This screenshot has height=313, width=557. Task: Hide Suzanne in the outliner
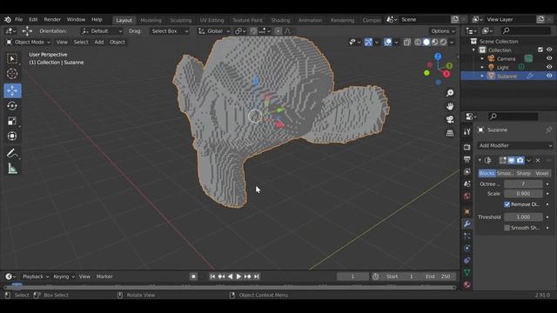click(x=549, y=76)
